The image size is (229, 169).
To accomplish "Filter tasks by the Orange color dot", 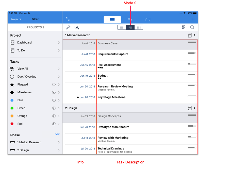I will tap(12, 116).
